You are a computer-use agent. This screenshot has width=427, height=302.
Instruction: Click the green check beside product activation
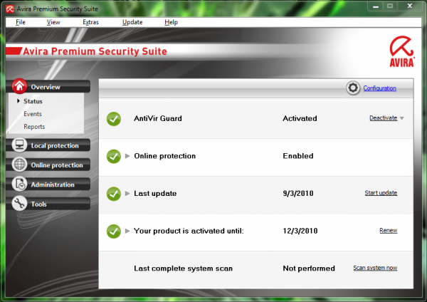[x=114, y=231]
